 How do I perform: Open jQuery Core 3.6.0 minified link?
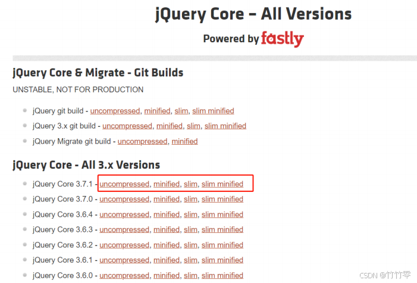[x=167, y=275]
